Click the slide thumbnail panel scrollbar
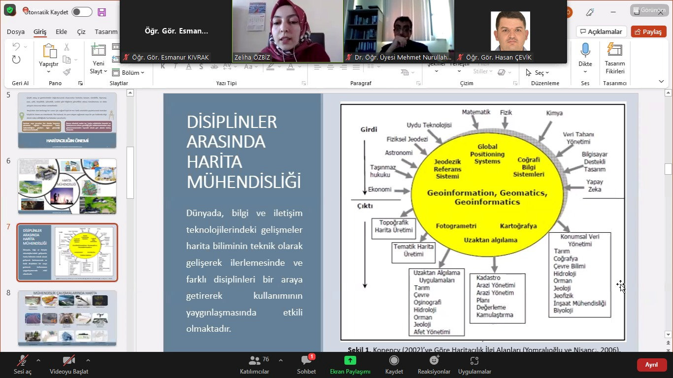The image size is (673, 378). (x=130, y=172)
